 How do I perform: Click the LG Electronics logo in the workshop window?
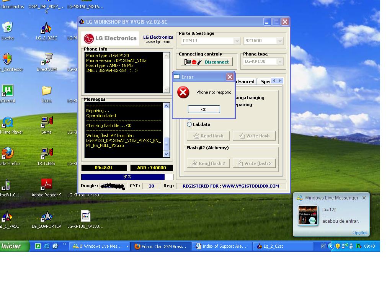pyautogui.click(x=110, y=39)
